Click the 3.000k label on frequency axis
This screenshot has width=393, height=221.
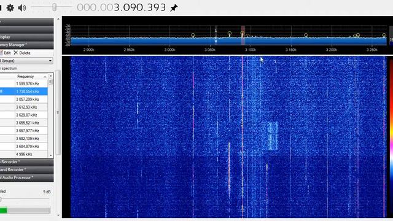click(169, 50)
